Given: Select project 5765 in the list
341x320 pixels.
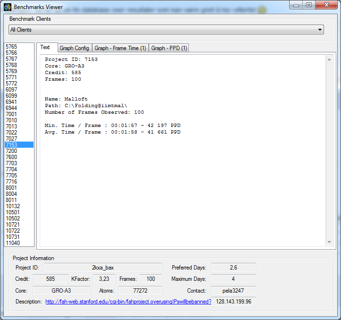Looking at the screenshot, I should (19, 47).
